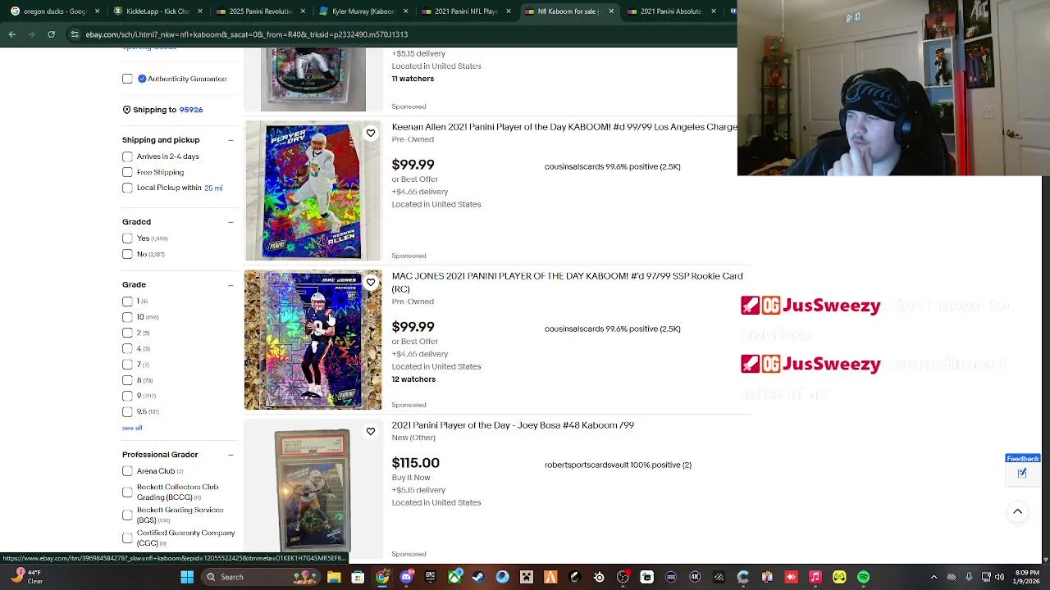Open the Feedback widget icon
1050x590 pixels.
pos(1023,473)
